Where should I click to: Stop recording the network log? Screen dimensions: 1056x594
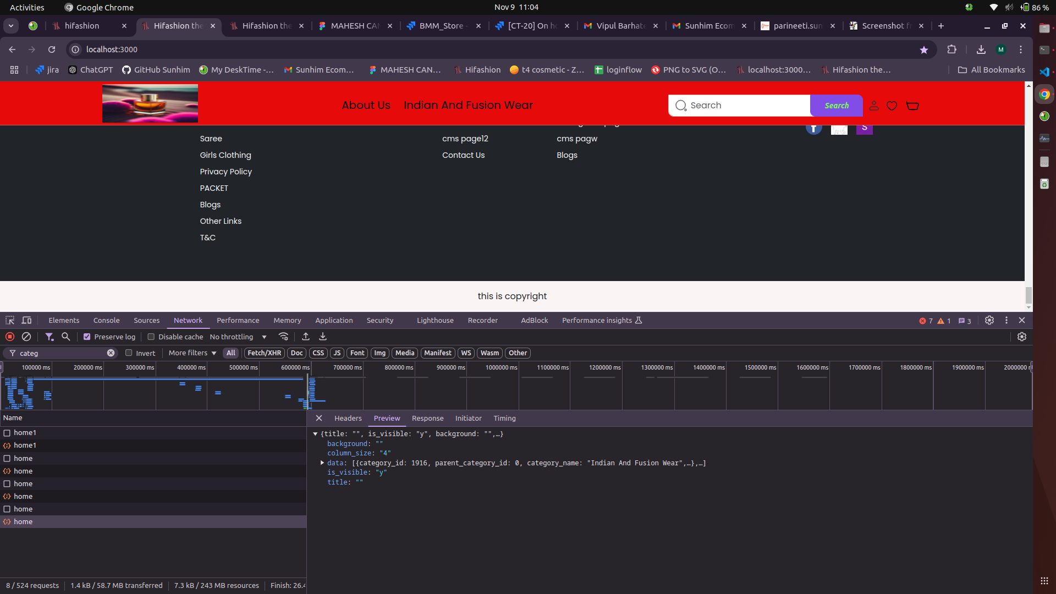(x=10, y=337)
